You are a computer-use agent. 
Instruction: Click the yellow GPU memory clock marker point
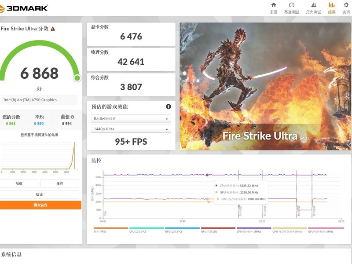pyautogui.click(x=209, y=202)
